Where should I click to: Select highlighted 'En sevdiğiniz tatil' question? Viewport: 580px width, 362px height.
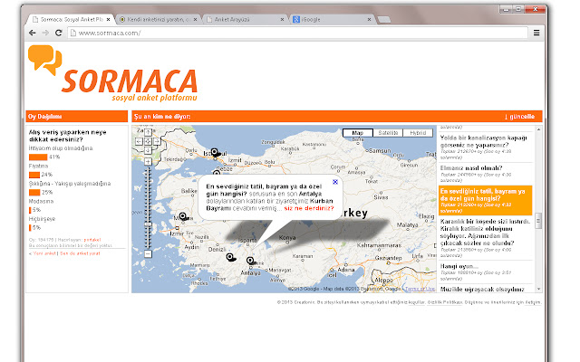486,201
